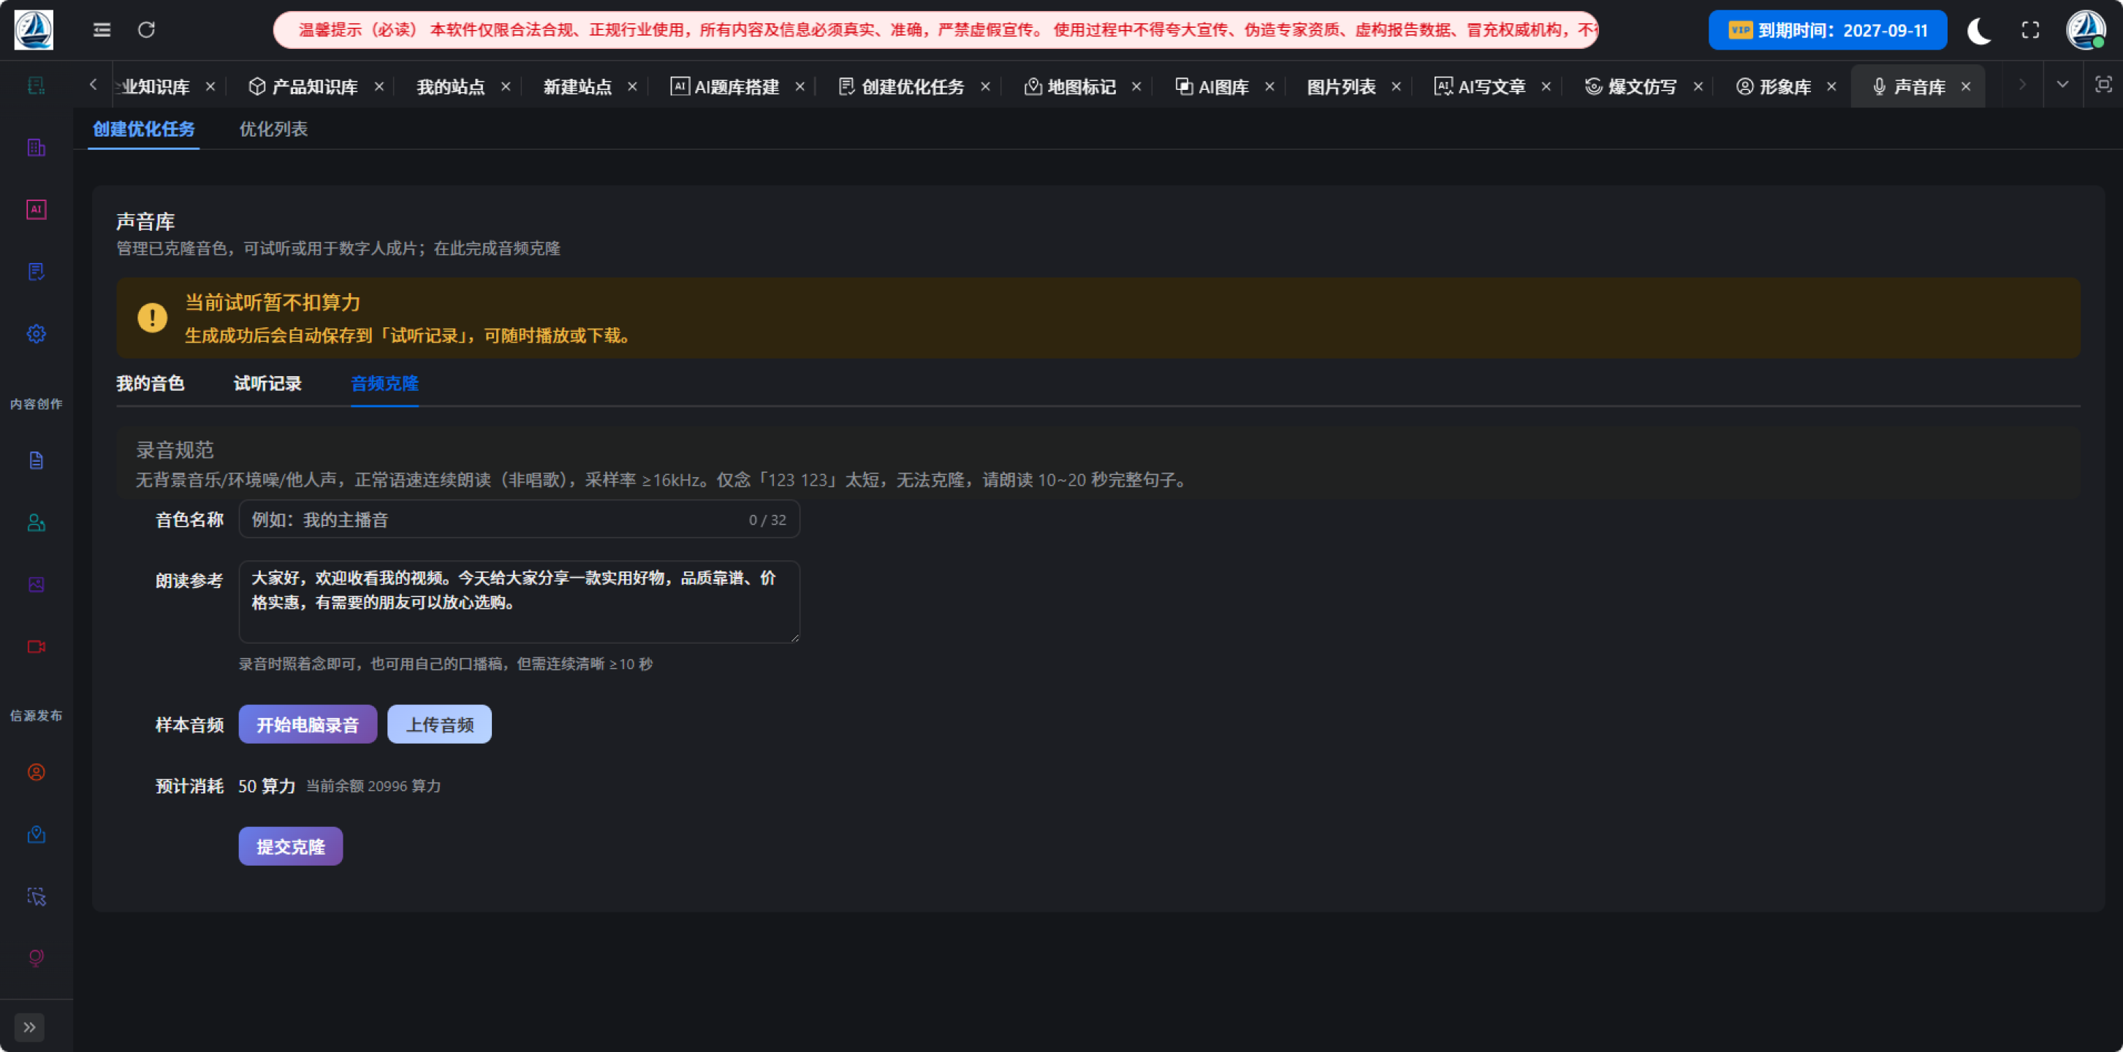Focus the 音色名称 input field

(x=519, y=519)
